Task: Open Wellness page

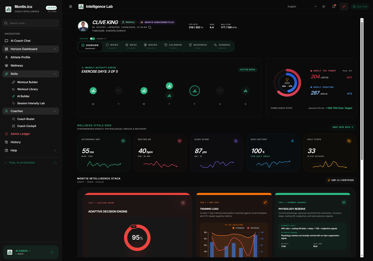Action: click(17, 66)
